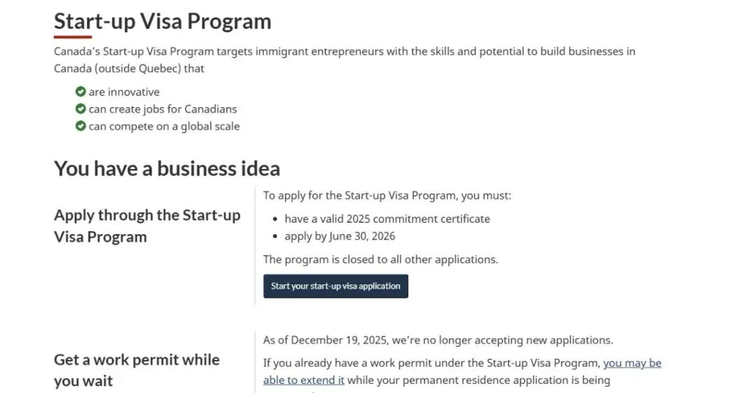Click the red underline beneath the page title

coord(73,37)
